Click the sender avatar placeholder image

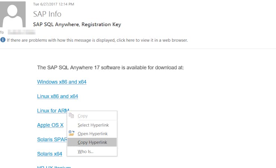(x=13, y=14)
